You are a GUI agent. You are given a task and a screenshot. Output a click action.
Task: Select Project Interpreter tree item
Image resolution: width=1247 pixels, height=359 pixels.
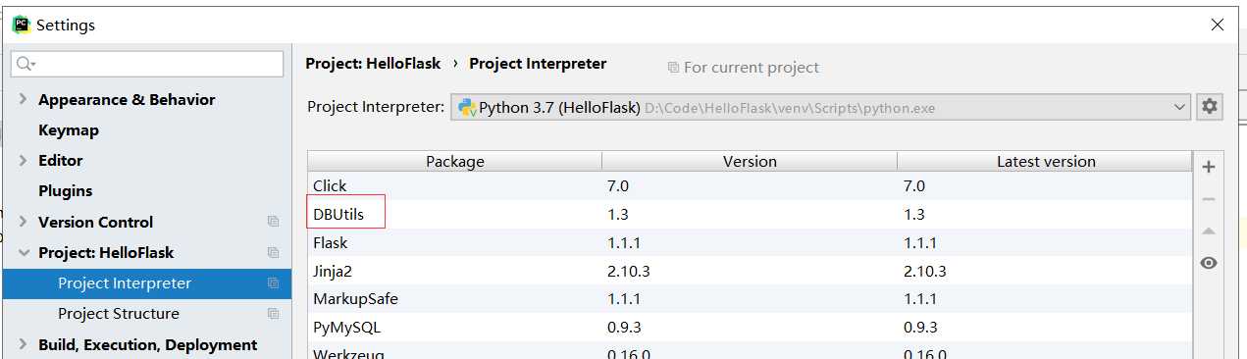[147, 283]
